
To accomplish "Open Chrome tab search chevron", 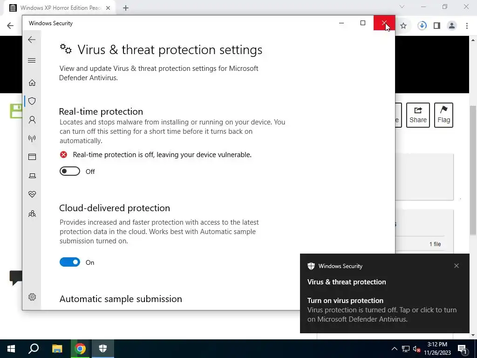I will coord(402,7).
